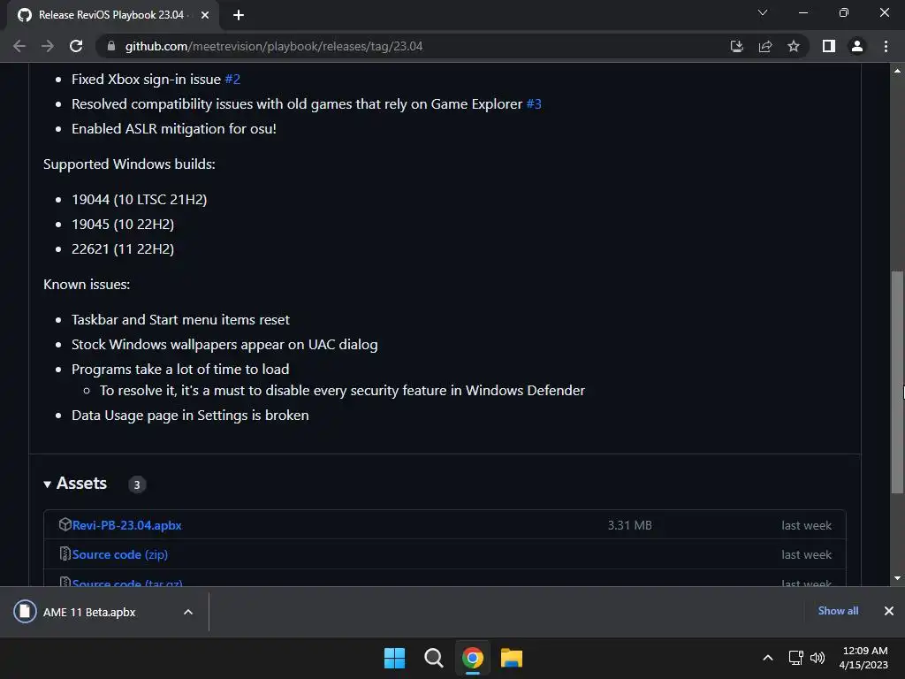Click 'Enabled ASLR mitigation for osu!' text

[x=174, y=129]
